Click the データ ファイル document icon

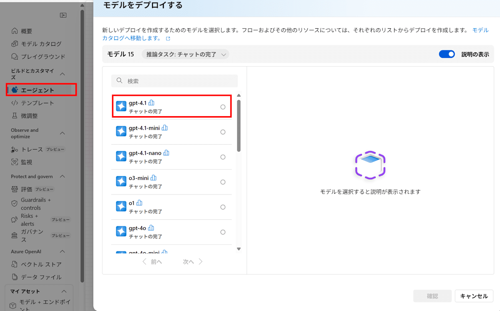pos(15,277)
